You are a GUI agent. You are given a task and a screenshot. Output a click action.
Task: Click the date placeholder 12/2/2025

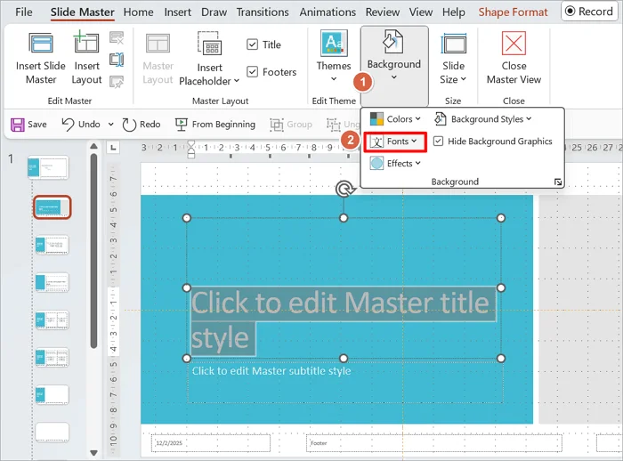tap(211, 443)
